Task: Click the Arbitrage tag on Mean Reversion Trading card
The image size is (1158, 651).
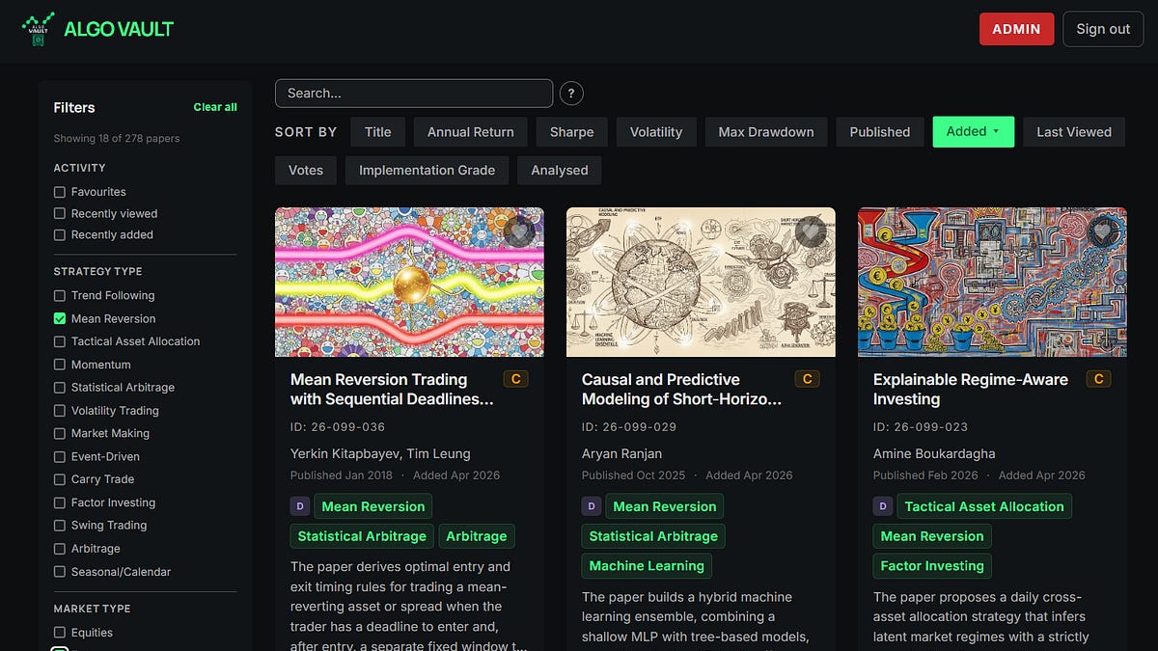Action: (476, 536)
